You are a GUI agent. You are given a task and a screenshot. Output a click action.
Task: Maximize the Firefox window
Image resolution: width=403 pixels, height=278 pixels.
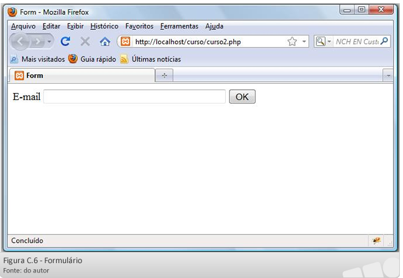click(361, 10)
